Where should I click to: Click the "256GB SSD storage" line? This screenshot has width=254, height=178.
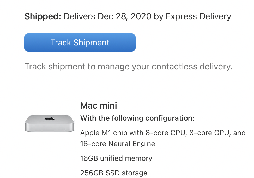(x=114, y=173)
